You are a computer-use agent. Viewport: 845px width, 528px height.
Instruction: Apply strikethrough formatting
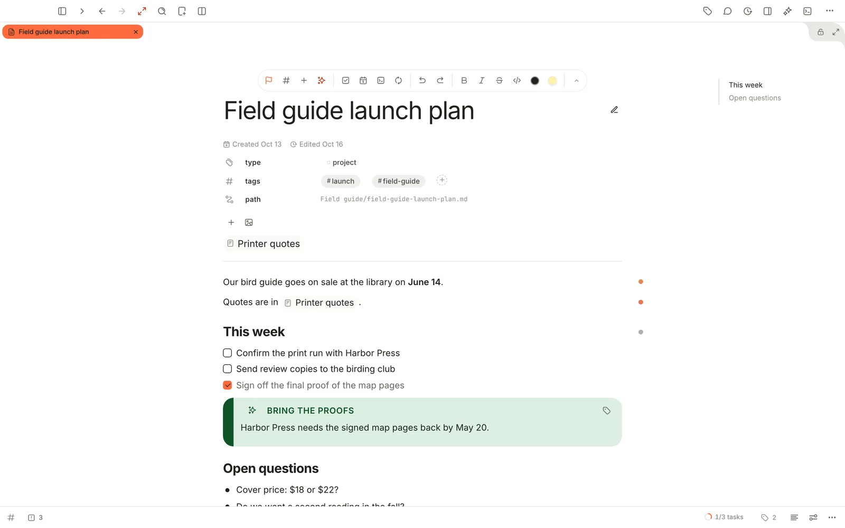pos(499,80)
